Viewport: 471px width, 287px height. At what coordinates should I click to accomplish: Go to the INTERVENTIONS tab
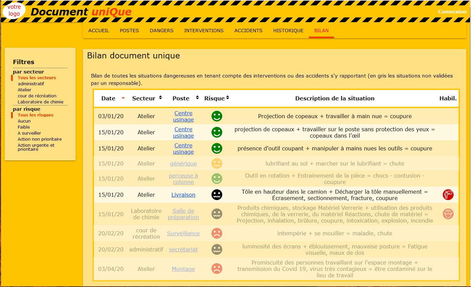204,31
